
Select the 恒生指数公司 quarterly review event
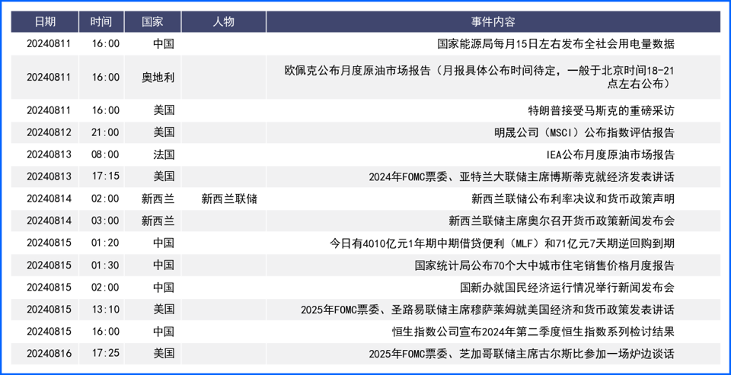pos(533,331)
